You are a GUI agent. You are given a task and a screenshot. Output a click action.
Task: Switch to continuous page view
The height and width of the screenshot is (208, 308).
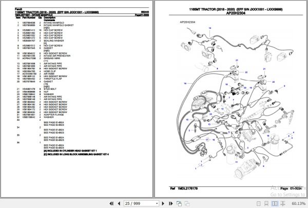pos(266,203)
